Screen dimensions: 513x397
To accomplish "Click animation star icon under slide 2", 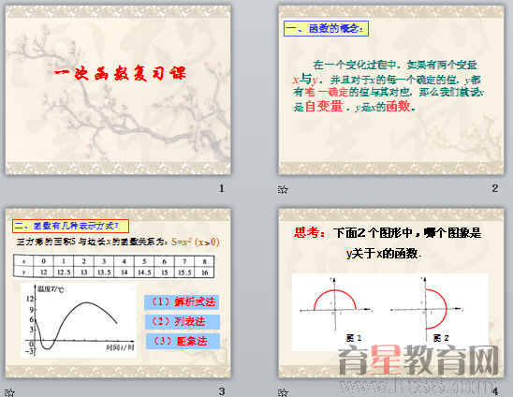I will tap(283, 189).
